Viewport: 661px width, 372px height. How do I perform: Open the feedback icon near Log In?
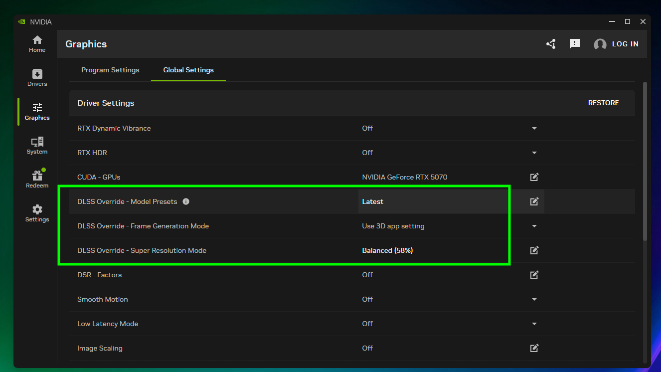click(x=574, y=44)
